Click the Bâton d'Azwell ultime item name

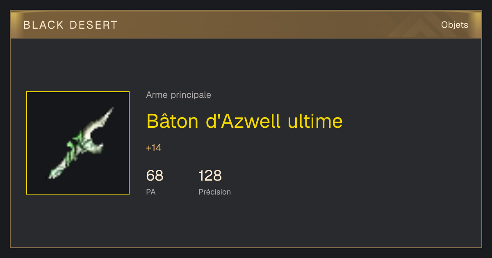244,121
